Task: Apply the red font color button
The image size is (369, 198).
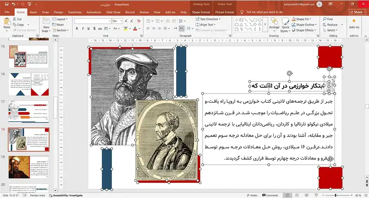Action: (135, 28)
